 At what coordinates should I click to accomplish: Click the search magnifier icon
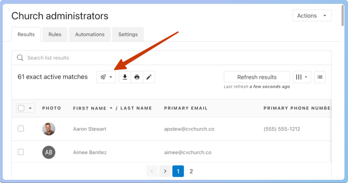20,58
